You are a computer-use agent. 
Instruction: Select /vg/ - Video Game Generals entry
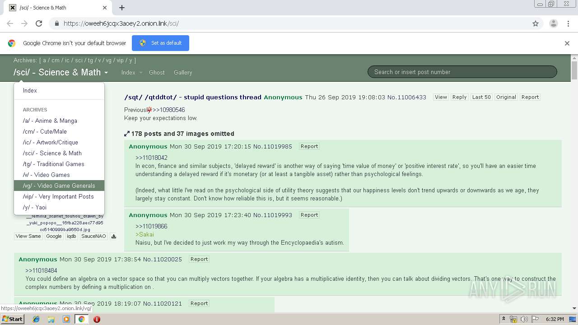pos(59,186)
